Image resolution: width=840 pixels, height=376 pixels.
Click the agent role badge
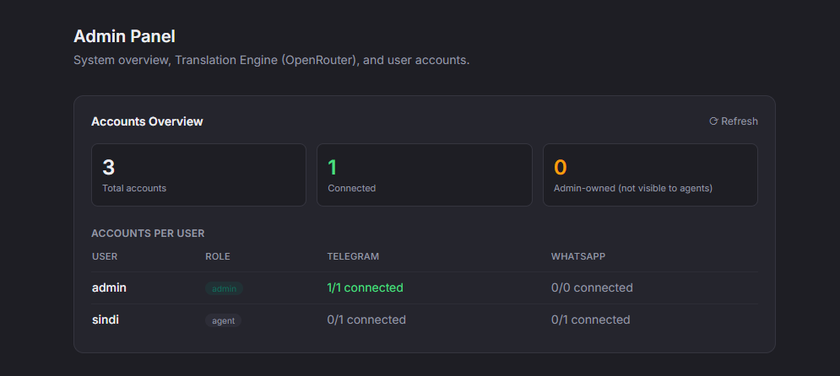(224, 320)
